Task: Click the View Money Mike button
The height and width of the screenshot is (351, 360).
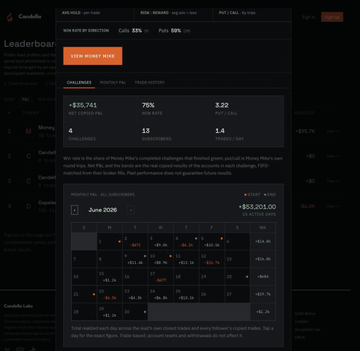Action: pyautogui.click(x=93, y=56)
